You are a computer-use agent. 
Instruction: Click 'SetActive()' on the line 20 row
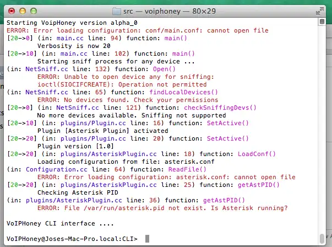[x=228, y=138]
